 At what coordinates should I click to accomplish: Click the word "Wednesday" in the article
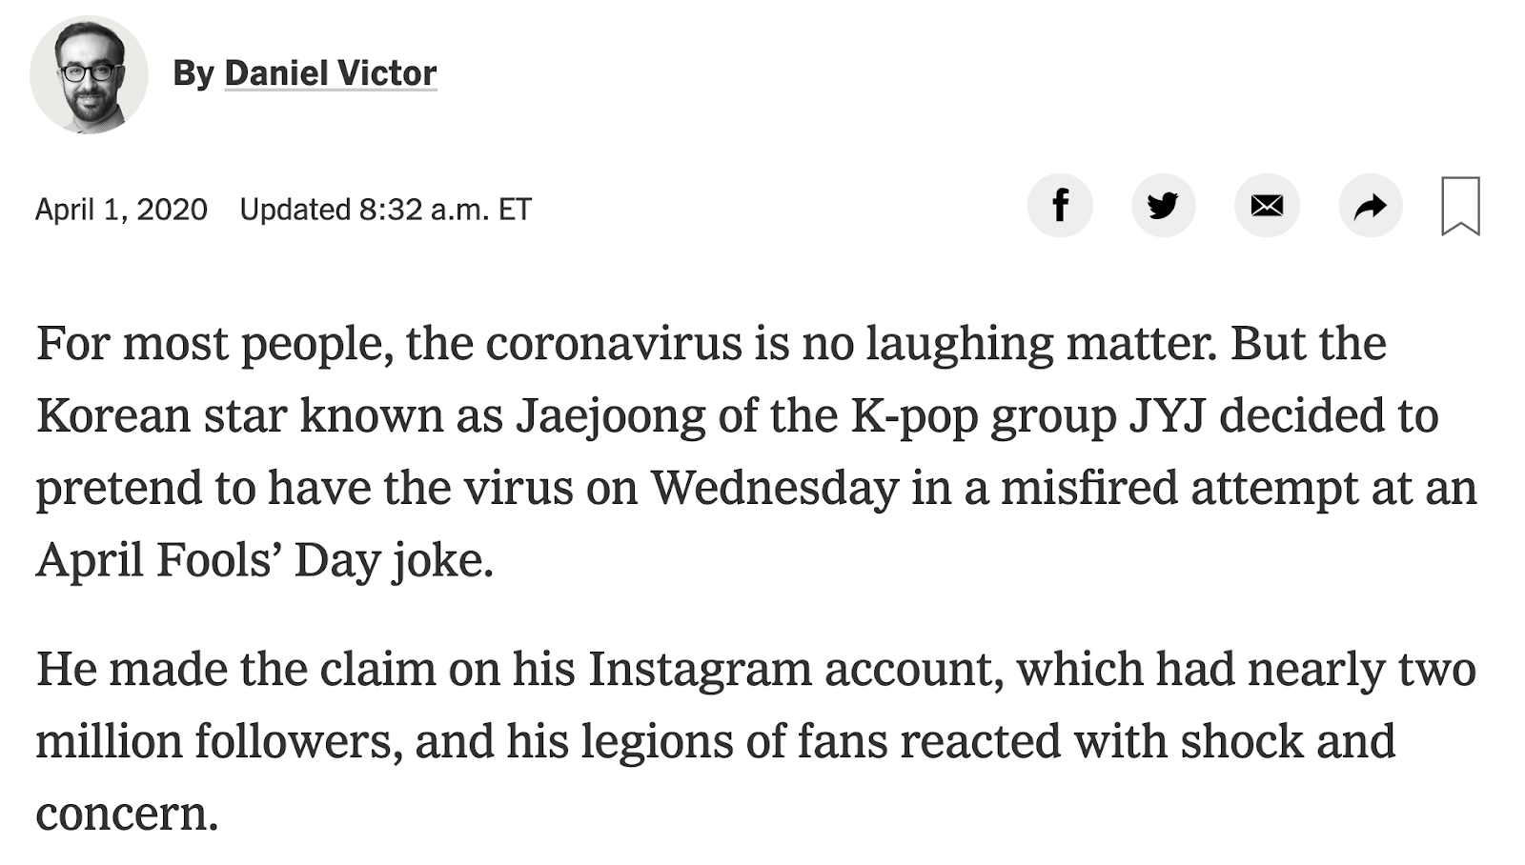(x=775, y=488)
